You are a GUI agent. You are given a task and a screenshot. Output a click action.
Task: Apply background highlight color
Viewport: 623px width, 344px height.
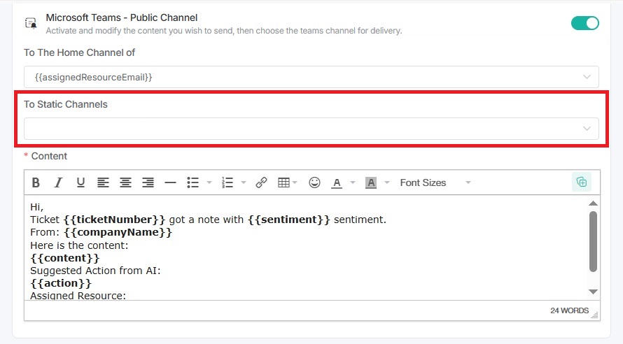(371, 182)
